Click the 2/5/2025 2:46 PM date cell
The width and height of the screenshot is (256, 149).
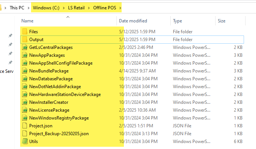pos(136,47)
